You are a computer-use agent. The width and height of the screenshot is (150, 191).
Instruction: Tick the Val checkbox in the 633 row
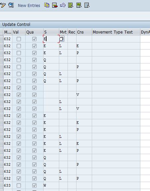(19, 185)
